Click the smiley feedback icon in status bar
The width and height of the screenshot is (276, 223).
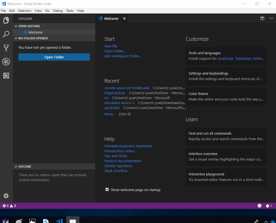(260, 206)
